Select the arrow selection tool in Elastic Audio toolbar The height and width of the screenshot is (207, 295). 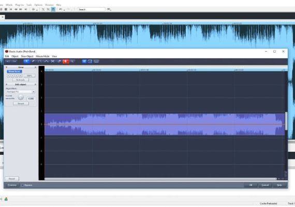(26, 61)
